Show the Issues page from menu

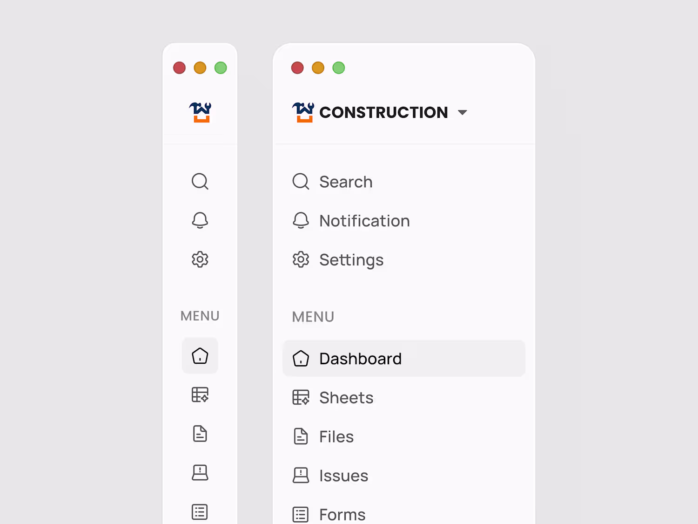pos(343,476)
